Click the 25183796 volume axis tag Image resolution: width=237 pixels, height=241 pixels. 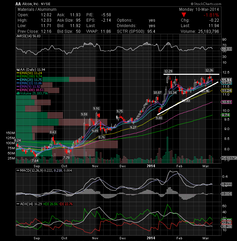pos(229,158)
